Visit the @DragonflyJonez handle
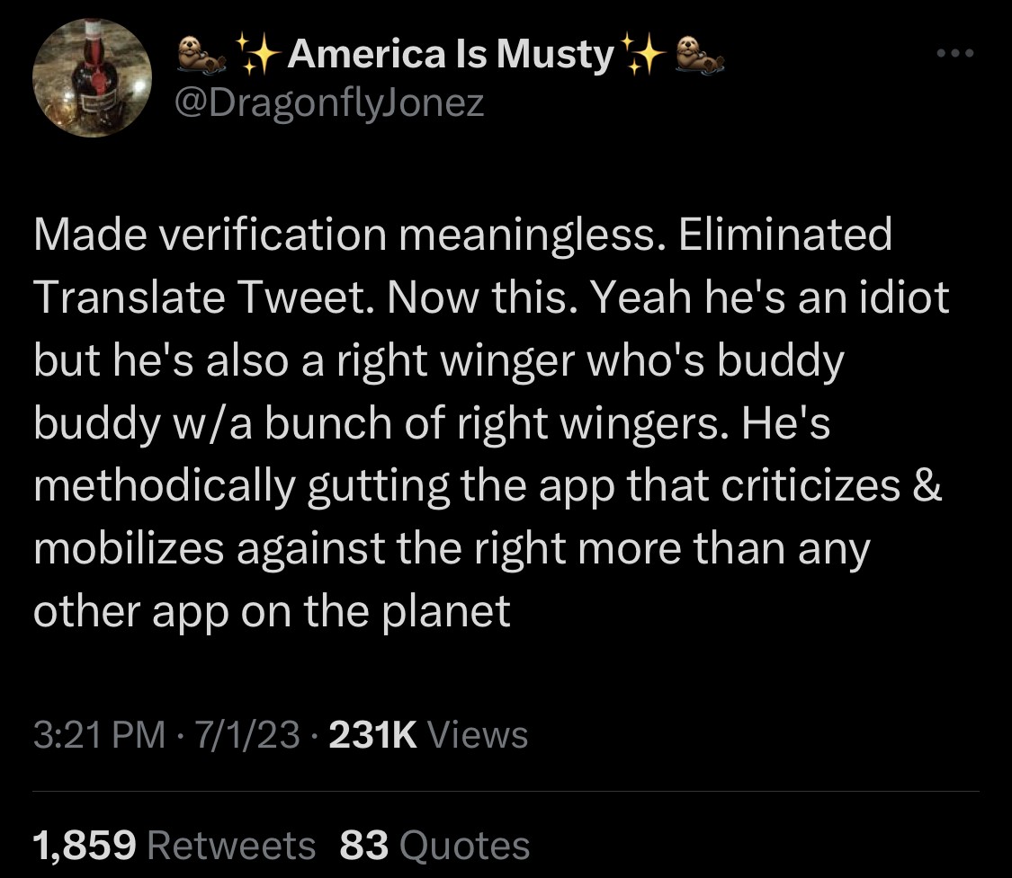 pos(327,103)
